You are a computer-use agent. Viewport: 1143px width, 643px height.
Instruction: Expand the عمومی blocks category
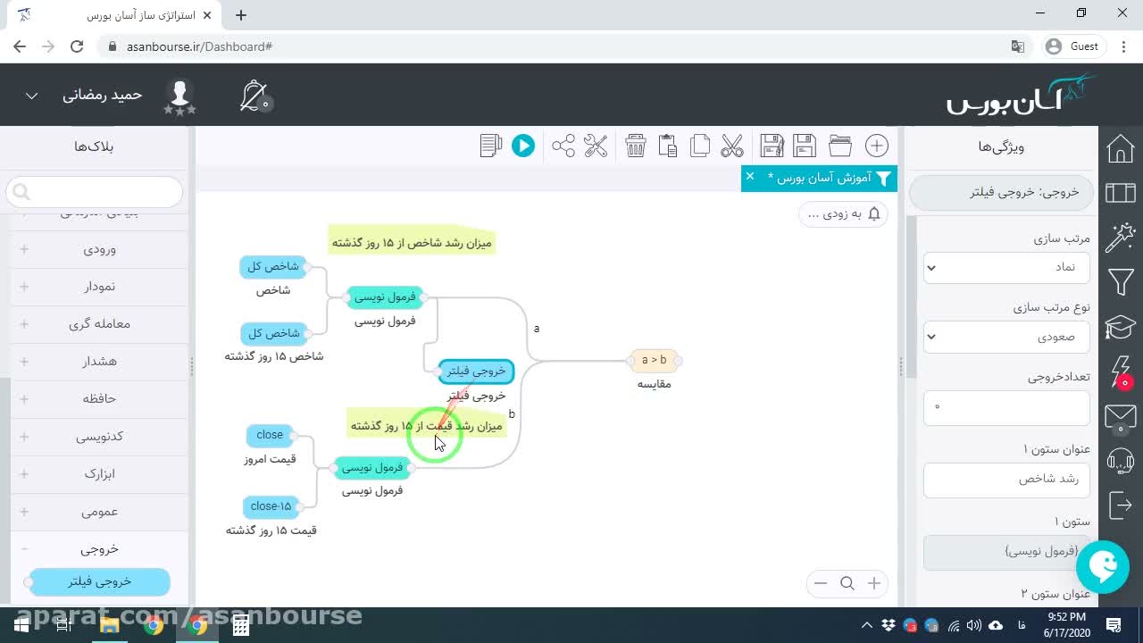click(99, 512)
